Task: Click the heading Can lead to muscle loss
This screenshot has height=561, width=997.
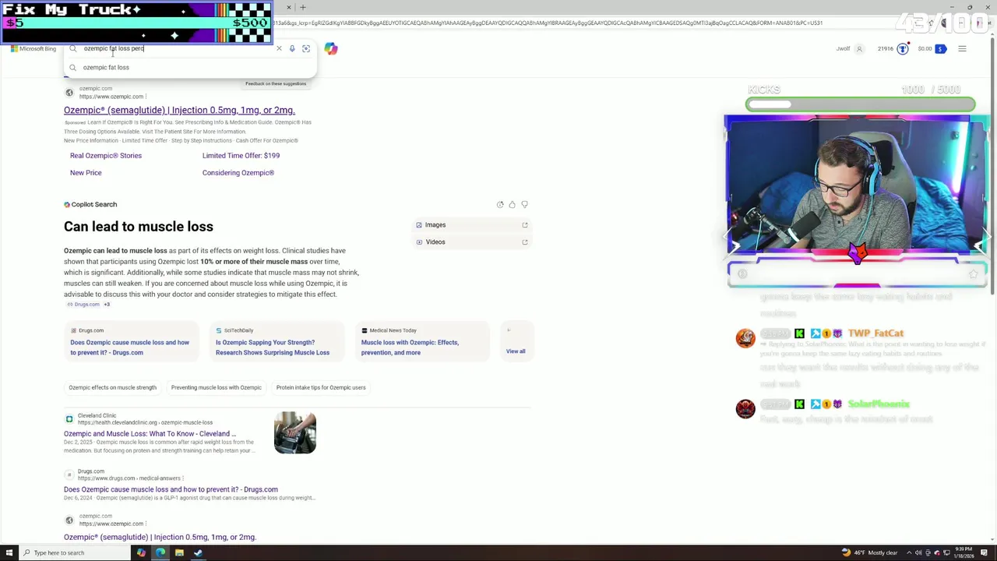Action: click(x=139, y=227)
